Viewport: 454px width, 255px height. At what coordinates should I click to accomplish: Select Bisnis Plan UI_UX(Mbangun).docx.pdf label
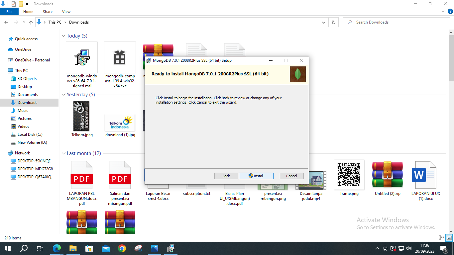tap(235, 199)
